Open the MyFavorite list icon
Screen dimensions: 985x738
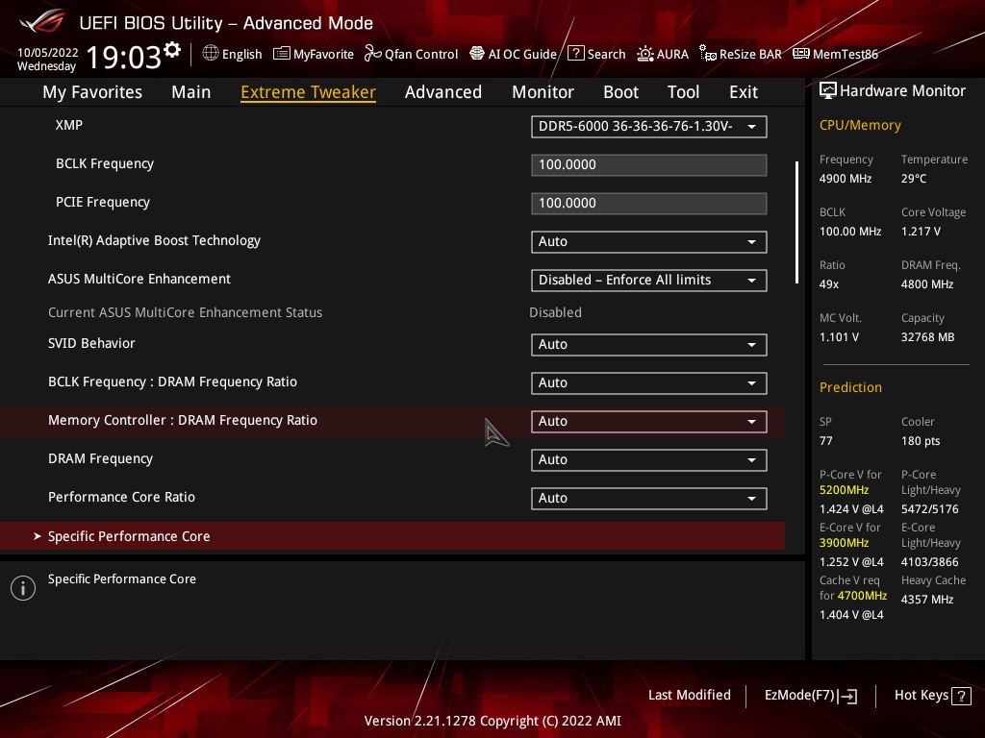pos(282,54)
